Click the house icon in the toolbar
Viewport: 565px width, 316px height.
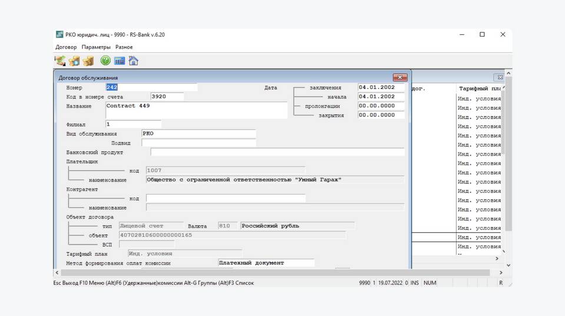(x=134, y=61)
